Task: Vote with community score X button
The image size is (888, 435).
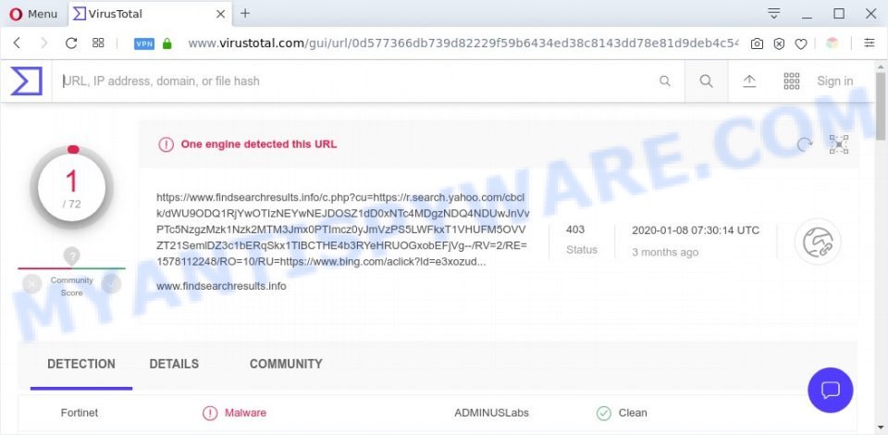Action: click(32, 283)
